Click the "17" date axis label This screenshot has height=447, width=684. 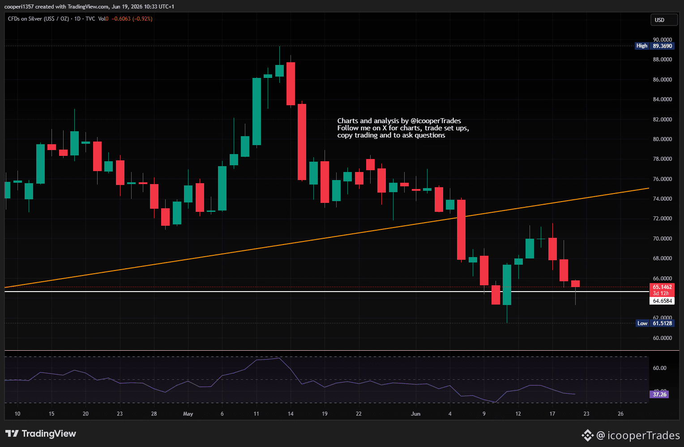pos(552,414)
